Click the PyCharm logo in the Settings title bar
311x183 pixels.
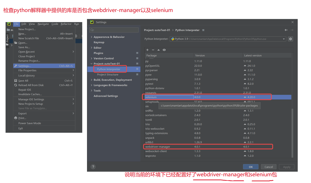[x=92, y=22]
